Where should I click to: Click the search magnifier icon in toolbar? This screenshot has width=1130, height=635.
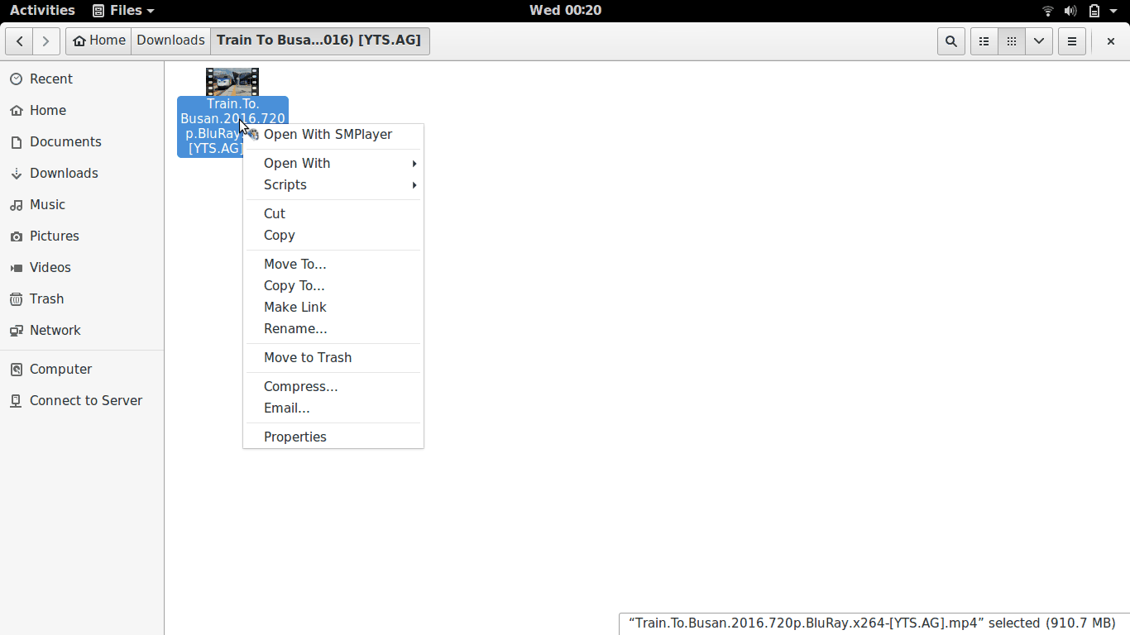(951, 41)
